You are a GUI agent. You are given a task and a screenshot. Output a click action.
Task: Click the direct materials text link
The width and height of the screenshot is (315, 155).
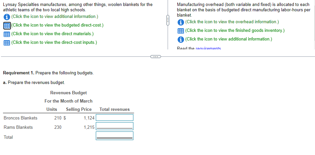click(53, 34)
